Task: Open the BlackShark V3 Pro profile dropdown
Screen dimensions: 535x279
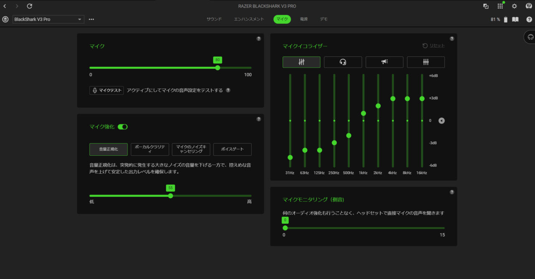Action: pos(48,19)
